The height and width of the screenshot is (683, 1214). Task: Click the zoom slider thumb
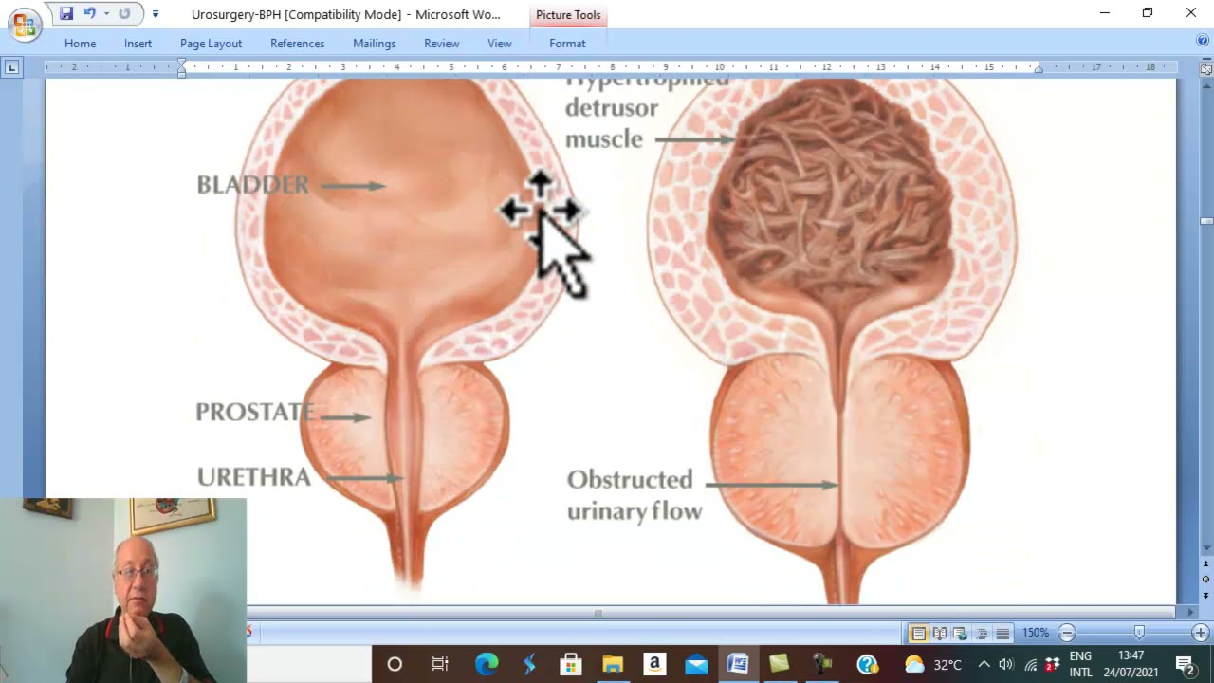click(x=1139, y=633)
